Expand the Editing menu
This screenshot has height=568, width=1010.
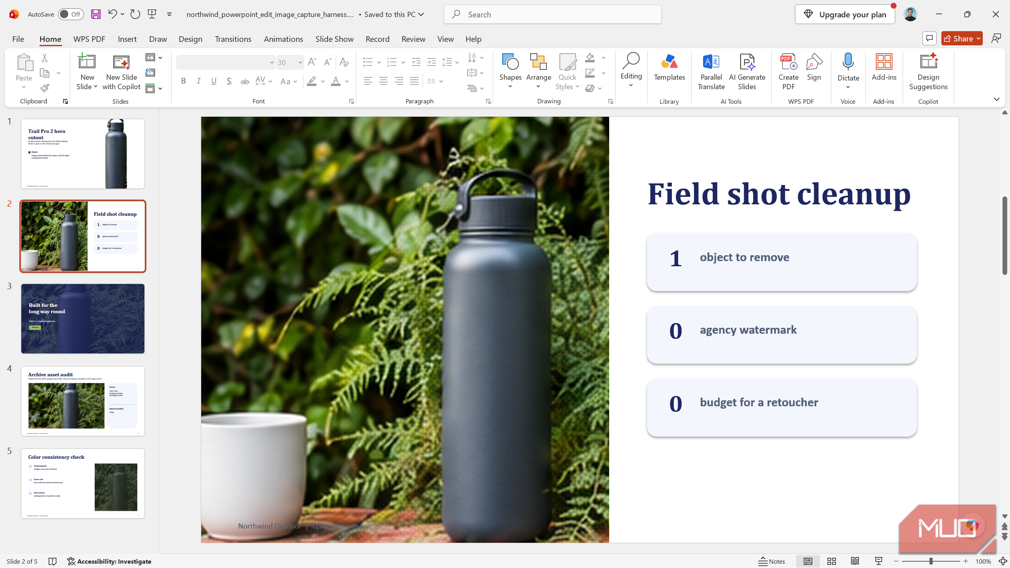(631, 71)
